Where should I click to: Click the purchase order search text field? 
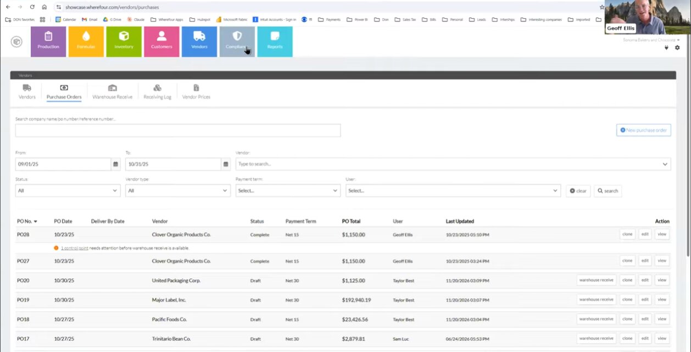click(x=177, y=130)
